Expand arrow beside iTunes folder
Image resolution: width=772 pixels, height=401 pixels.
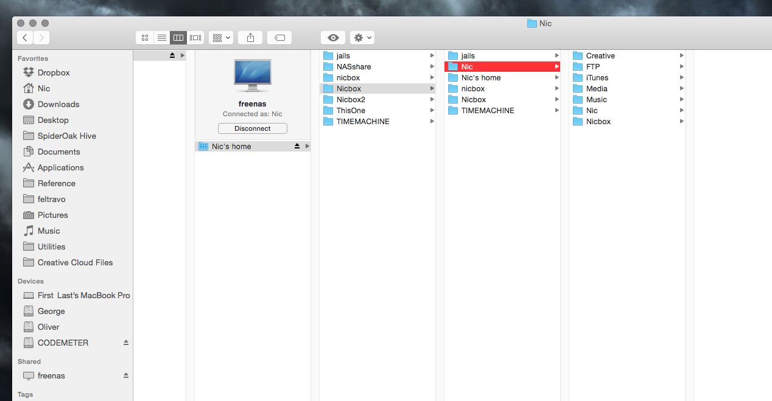tap(682, 77)
